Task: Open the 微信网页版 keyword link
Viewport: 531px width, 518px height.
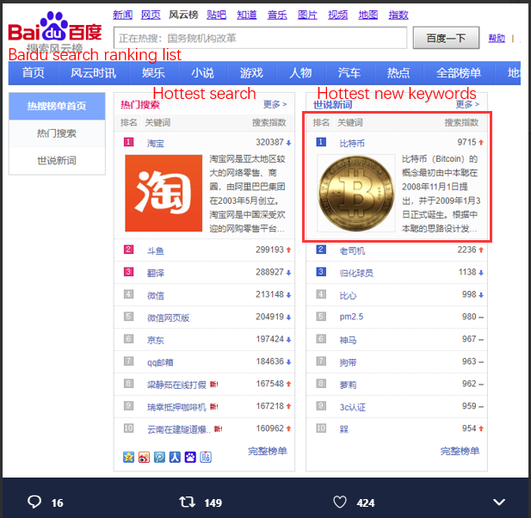Action: (x=168, y=318)
